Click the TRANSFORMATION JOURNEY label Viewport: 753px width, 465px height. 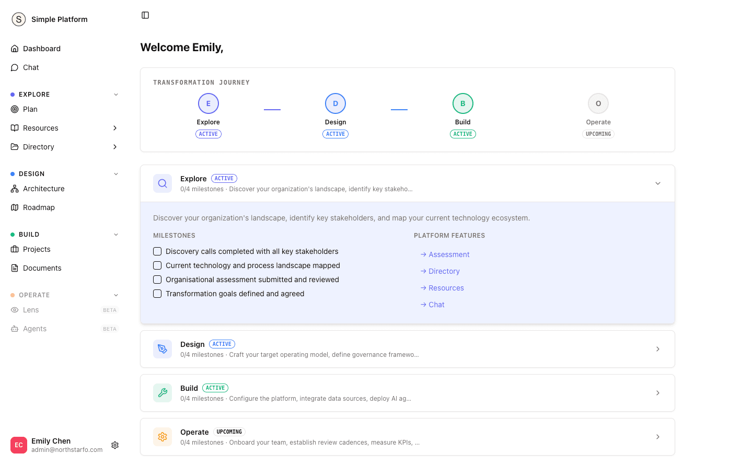tap(201, 83)
